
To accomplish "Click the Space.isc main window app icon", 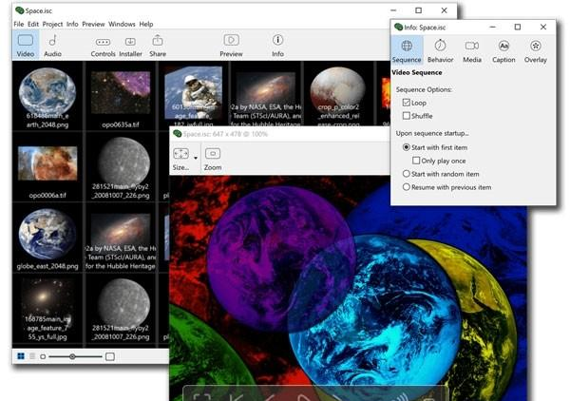I will [20, 10].
